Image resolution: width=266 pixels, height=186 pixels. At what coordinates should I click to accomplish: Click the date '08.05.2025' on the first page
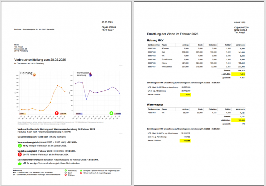107,22
